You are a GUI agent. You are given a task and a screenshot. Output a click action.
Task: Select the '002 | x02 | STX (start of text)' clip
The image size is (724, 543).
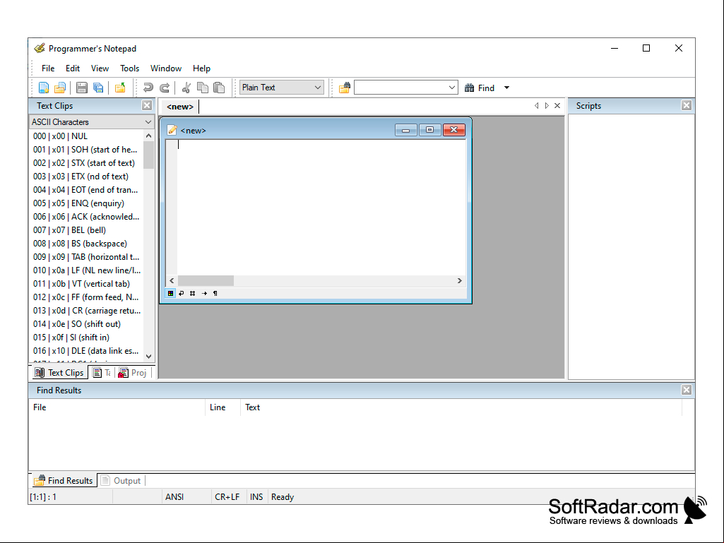[84, 163]
